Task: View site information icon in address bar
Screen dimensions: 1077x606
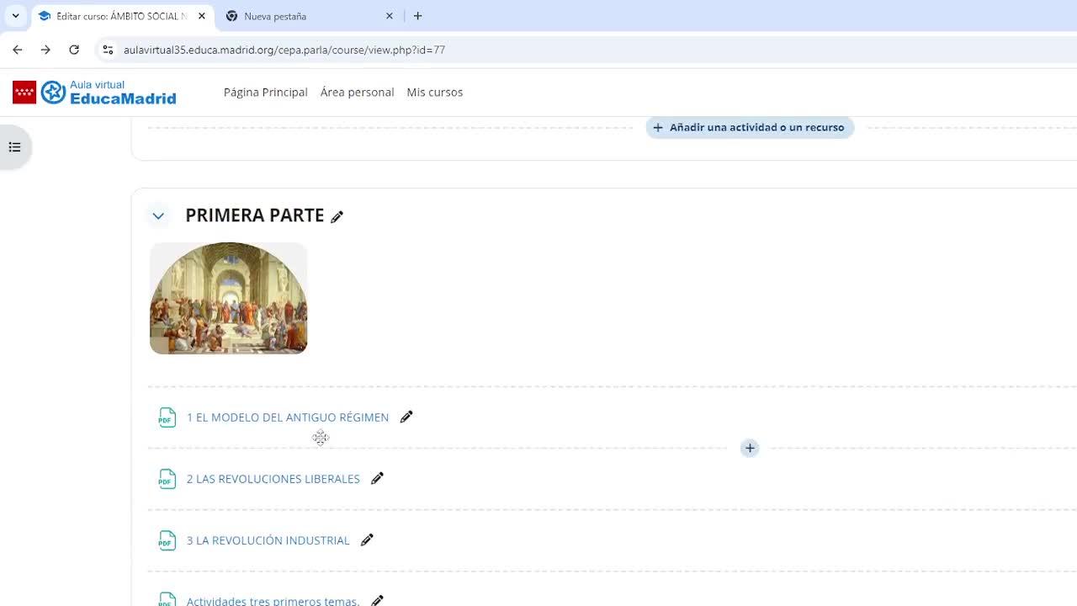Action: pos(108,50)
